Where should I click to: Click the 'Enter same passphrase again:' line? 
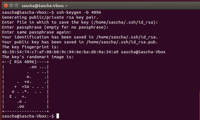(x=36, y=32)
